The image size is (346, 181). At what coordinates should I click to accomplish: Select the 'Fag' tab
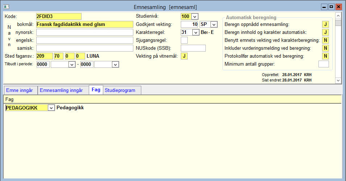96,90
